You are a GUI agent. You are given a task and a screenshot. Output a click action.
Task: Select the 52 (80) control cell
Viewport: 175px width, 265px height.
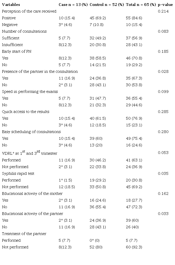pyautogui.click(x=96, y=247)
